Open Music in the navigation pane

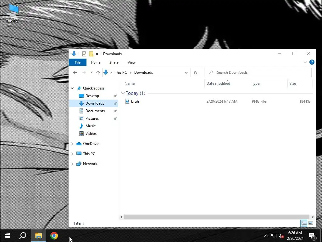90,126
